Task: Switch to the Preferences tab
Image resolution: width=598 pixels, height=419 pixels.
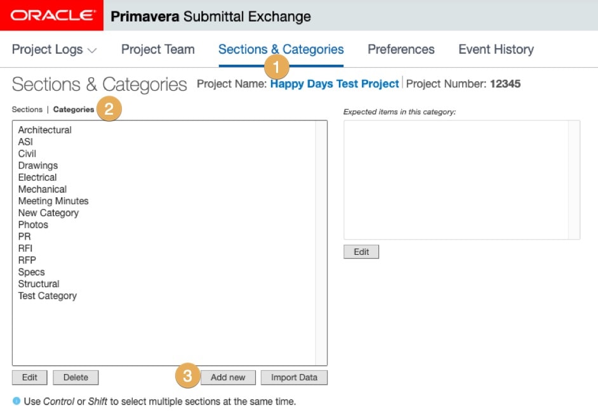Action: click(401, 49)
